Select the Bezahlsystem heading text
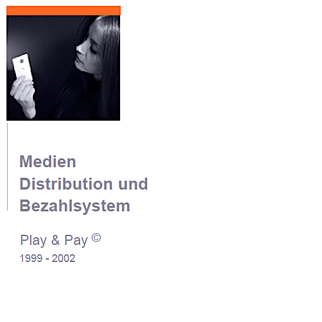This screenshot has width=322, height=322. 75,206
